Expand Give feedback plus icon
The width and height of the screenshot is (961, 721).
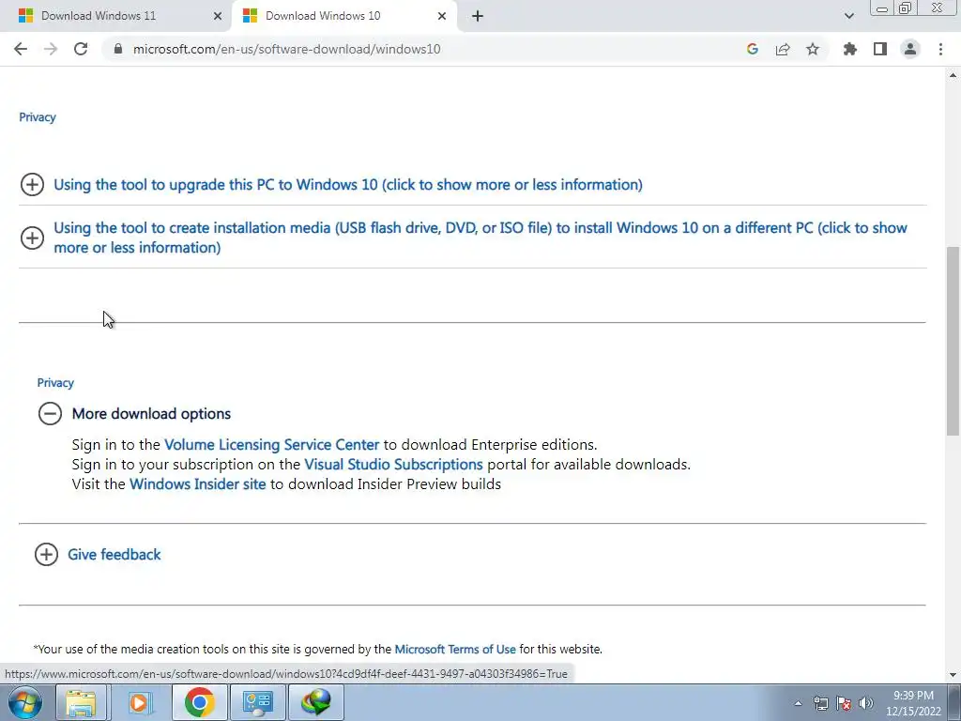pyautogui.click(x=46, y=554)
